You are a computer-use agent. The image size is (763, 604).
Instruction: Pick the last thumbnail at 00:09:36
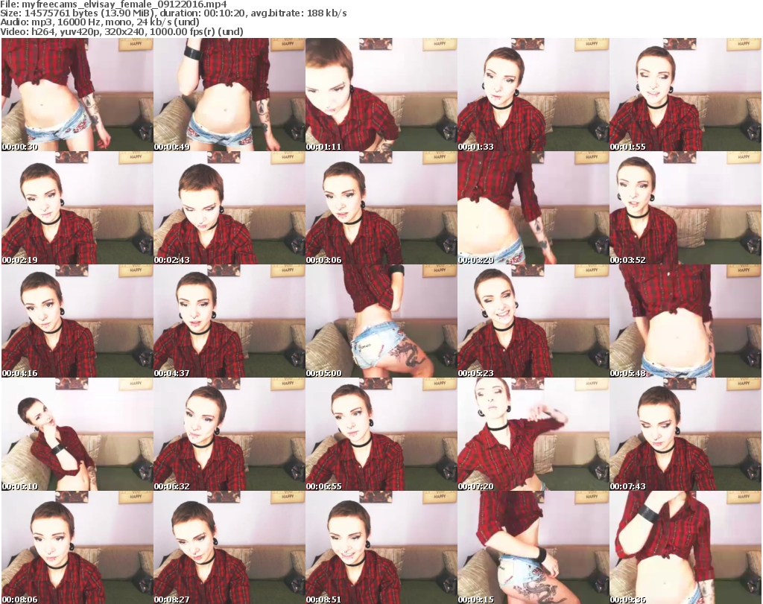pyautogui.click(x=686, y=547)
